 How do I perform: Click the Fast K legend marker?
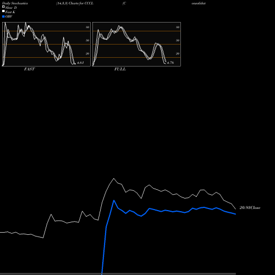click(3, 11)
